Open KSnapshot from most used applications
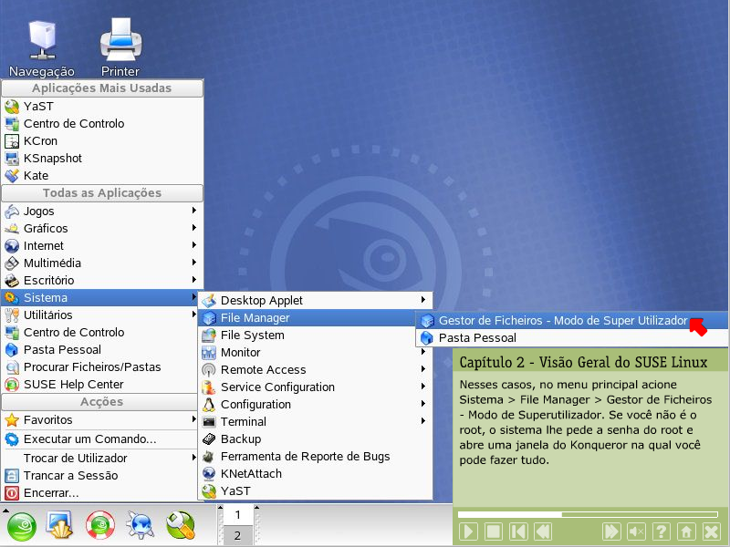 pos(53,158)
